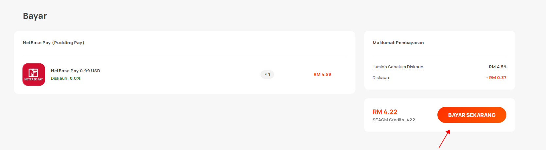This screenshot has height=150, width=546.
Task: Click the red arrow pointing at pay button
Action: [x=444, y=139]
